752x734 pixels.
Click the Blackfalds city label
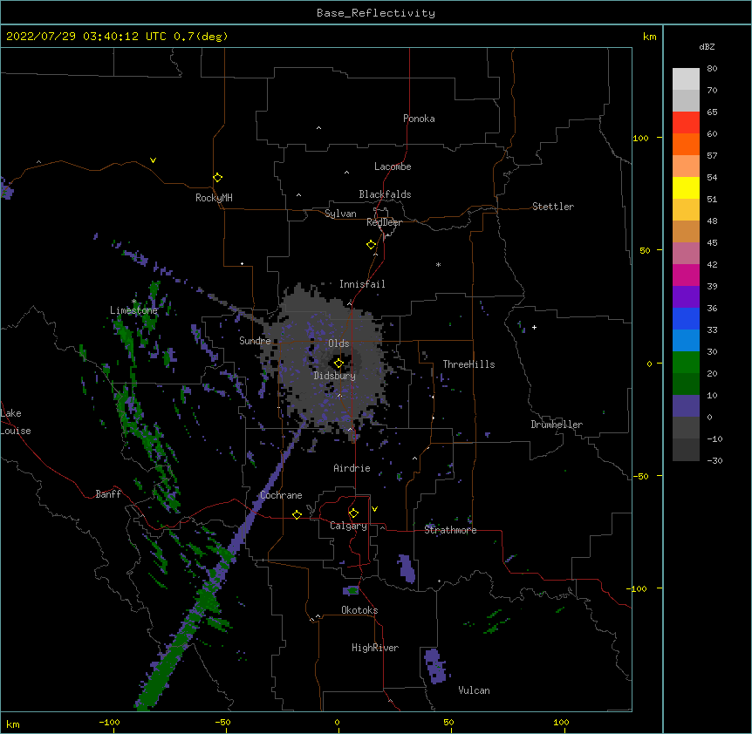385,194
